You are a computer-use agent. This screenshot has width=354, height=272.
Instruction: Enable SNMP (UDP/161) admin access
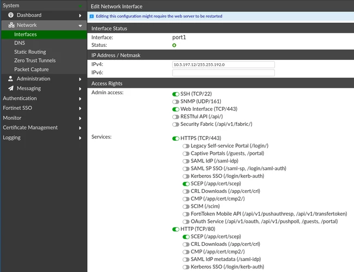176,102
